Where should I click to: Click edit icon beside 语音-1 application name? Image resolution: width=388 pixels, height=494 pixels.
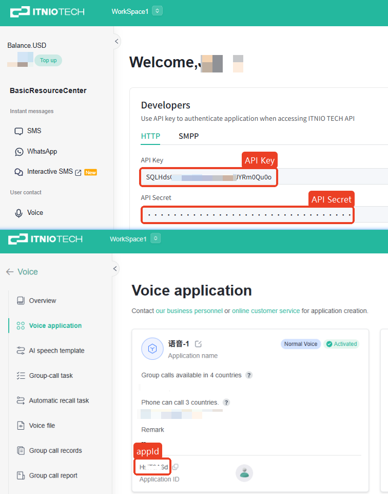click(x=199, y=344)
